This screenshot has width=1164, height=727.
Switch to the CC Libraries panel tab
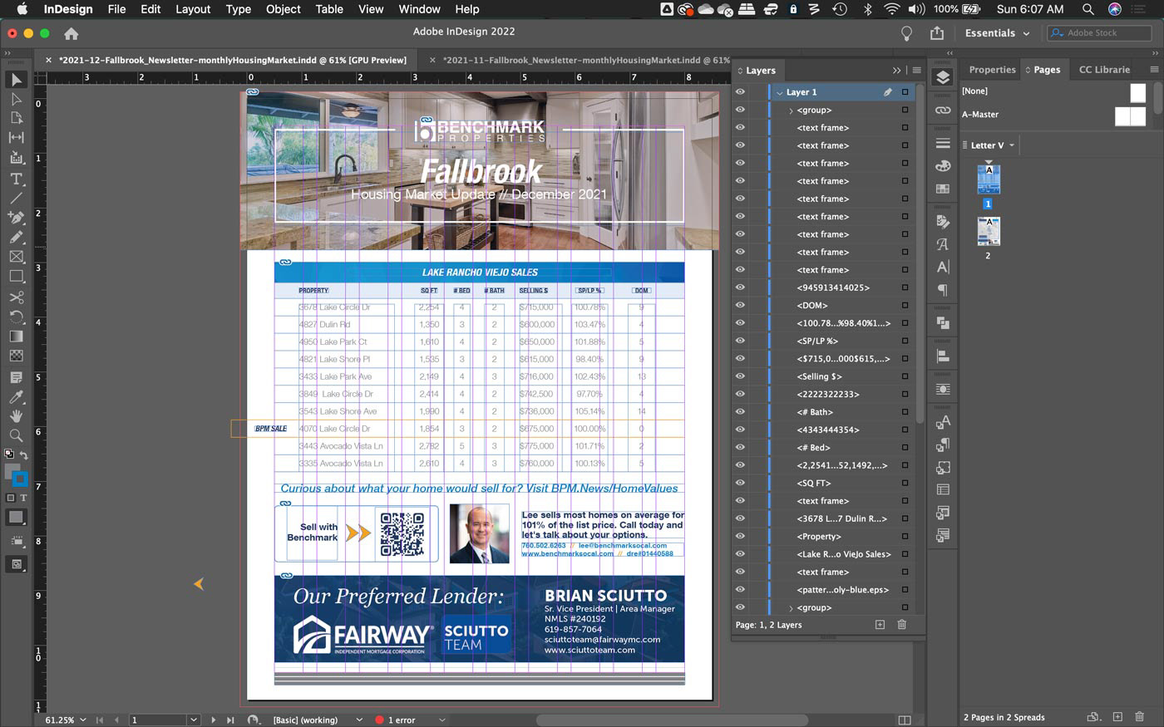(1104, 70)
